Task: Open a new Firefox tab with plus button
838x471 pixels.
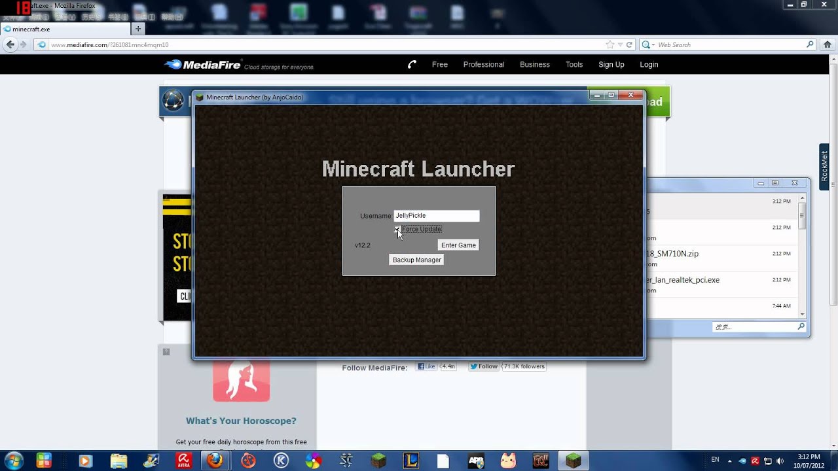Action: coord(137,29)
